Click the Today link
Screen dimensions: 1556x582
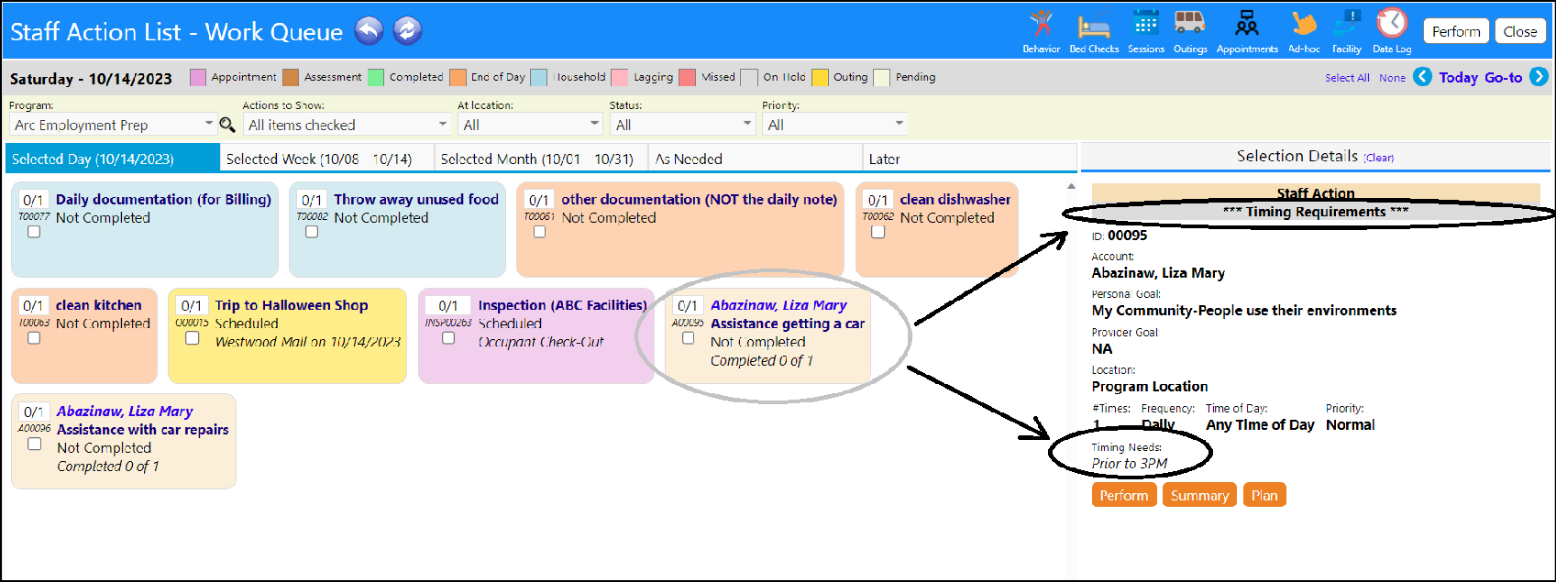[1458, 78]
